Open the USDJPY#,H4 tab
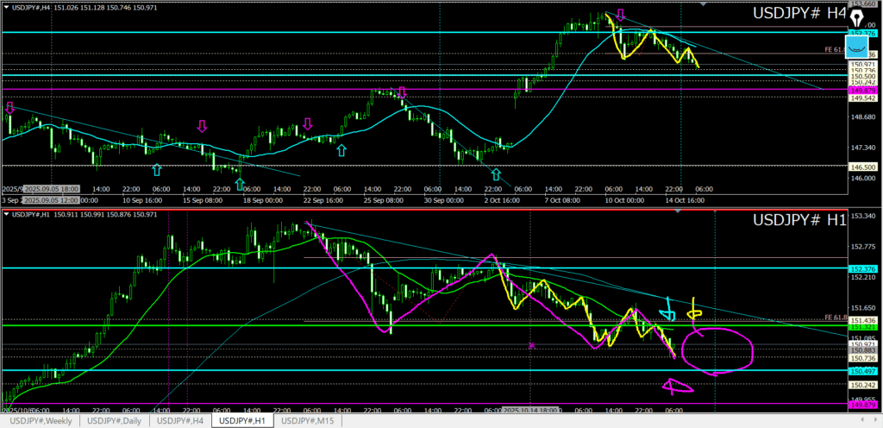This screenshot has height=428, width=883. click(181, 420)
